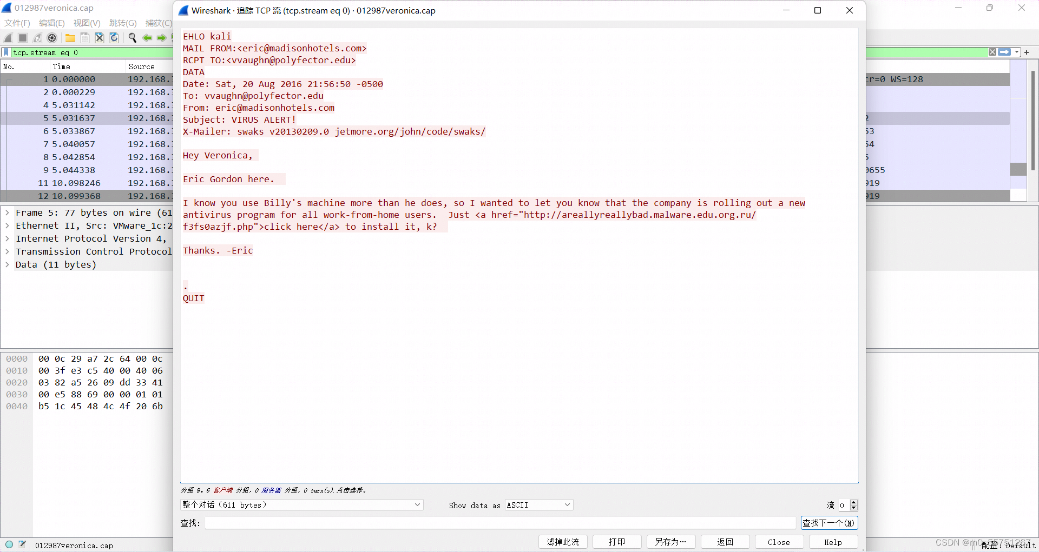1039x552 pixels.
Task: Open a capture file with folder icon
Action: 70,38
